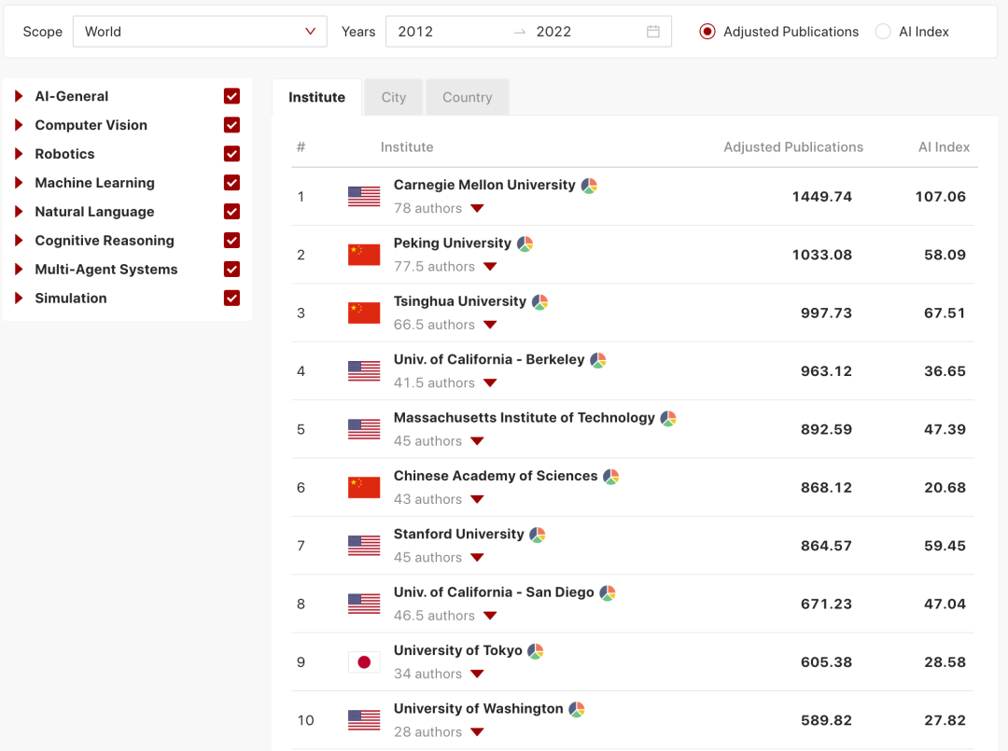The width and height of the screenshot is (1008, 751).
Task: Click the start year 2012 field
Action: [415, 32]
